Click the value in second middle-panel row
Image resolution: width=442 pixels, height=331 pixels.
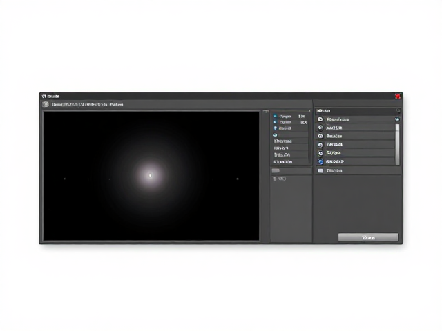point(304,122)
